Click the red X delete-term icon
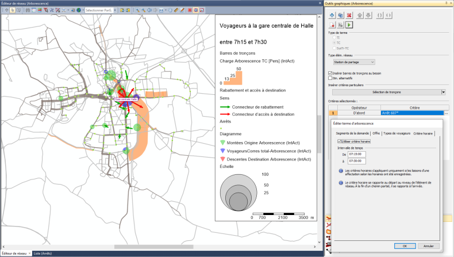Viewport: 454px width, 257px height. 349,15
